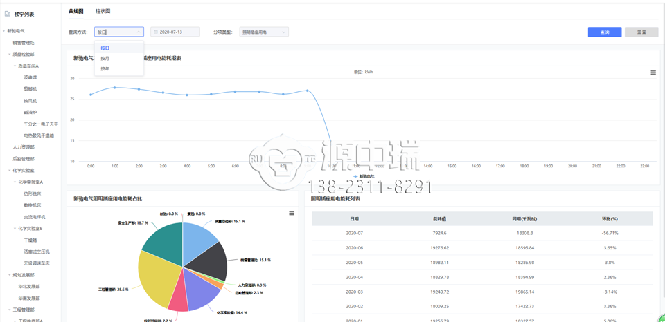
Task: Click the 1:00 data point on curve
Action: 115,88
